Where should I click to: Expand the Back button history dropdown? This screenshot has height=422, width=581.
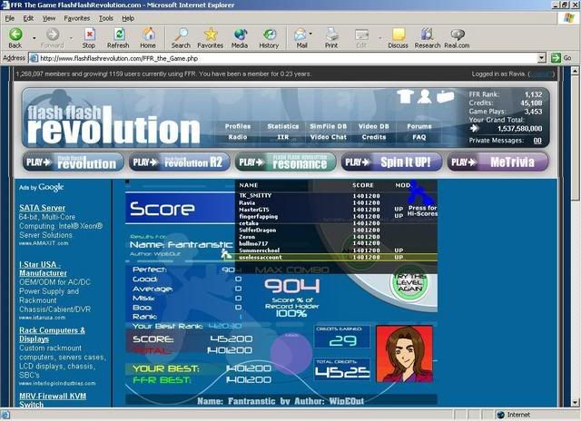coord(30,34)
